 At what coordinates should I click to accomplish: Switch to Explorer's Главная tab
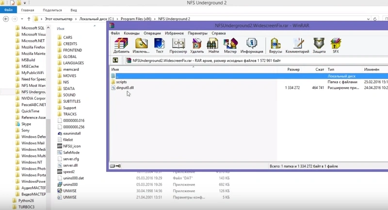click(x=28, y=10)
